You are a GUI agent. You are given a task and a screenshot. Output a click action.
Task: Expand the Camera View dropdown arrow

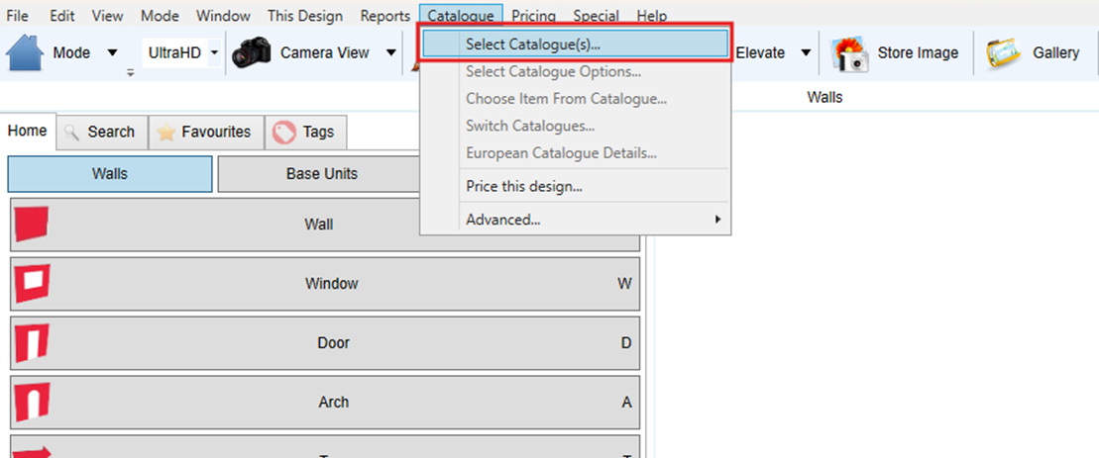(390, 53)
